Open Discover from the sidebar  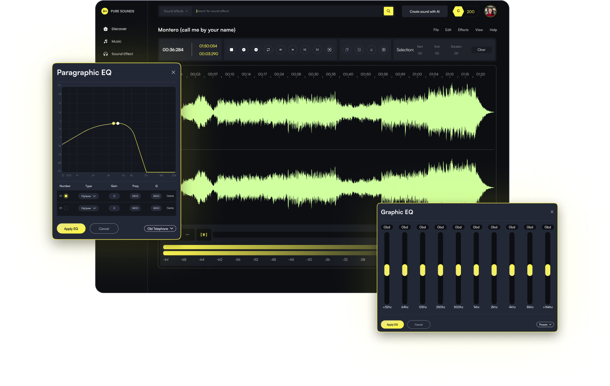[115, 29]
